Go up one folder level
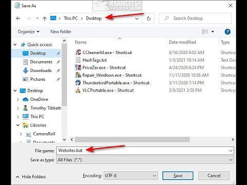 tap(45, 18)
